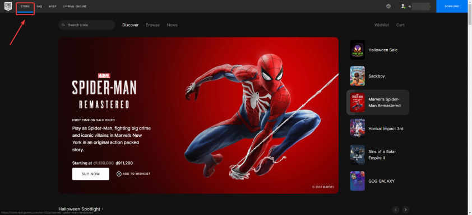
Task: Open the FAQ menu item
Action: 39,6
